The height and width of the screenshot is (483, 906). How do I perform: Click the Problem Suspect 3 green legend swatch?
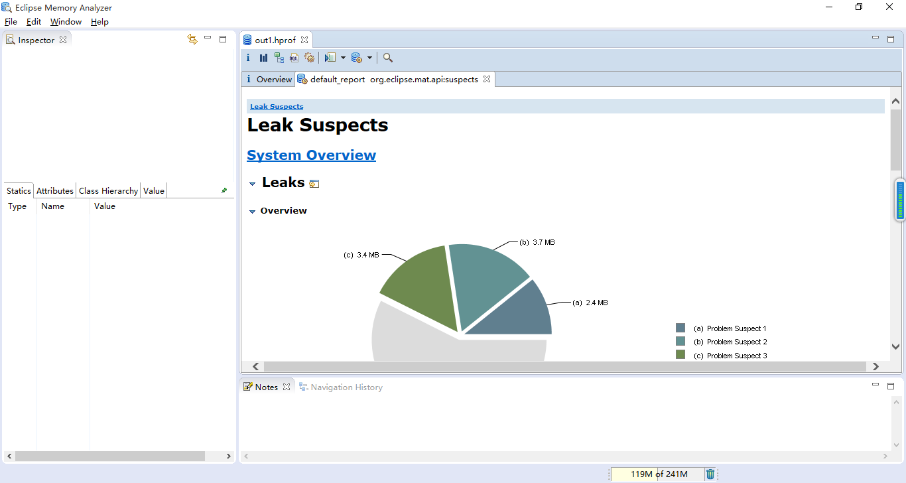680,355
